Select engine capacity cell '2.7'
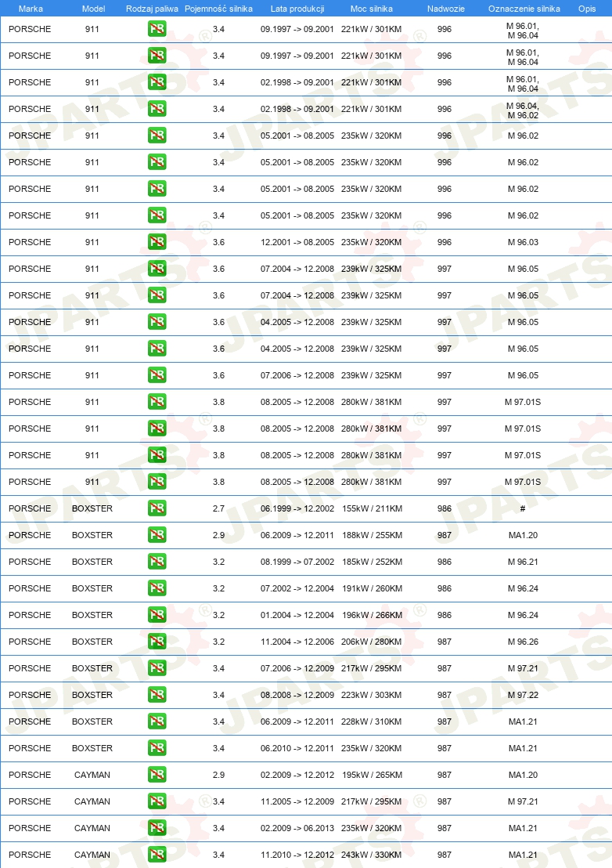Screen dimensions: 612x868 [218, 508]
